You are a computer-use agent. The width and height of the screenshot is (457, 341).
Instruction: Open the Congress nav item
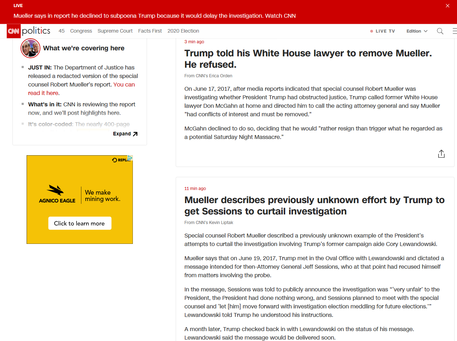pyautogui.click(x=81, y=31)
